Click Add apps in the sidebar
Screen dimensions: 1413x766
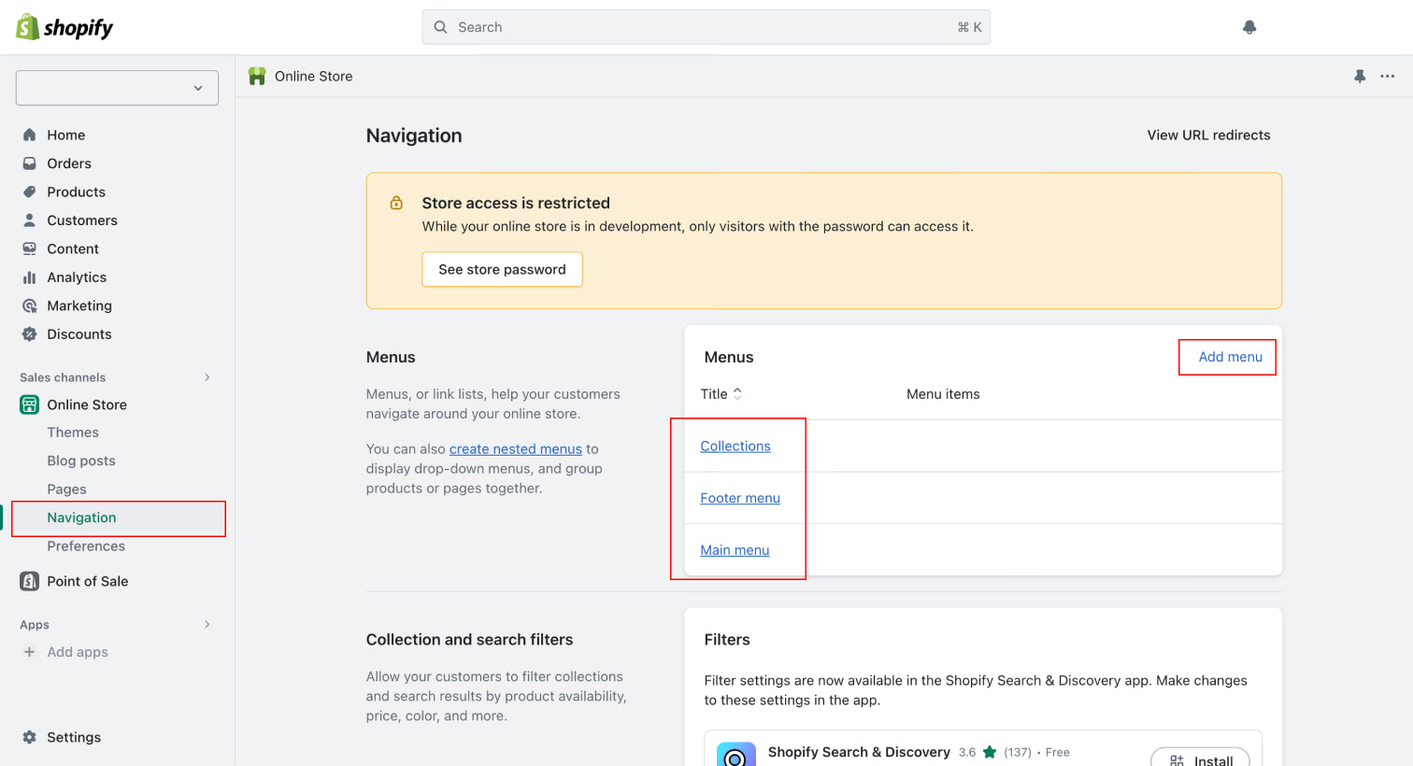78,652
